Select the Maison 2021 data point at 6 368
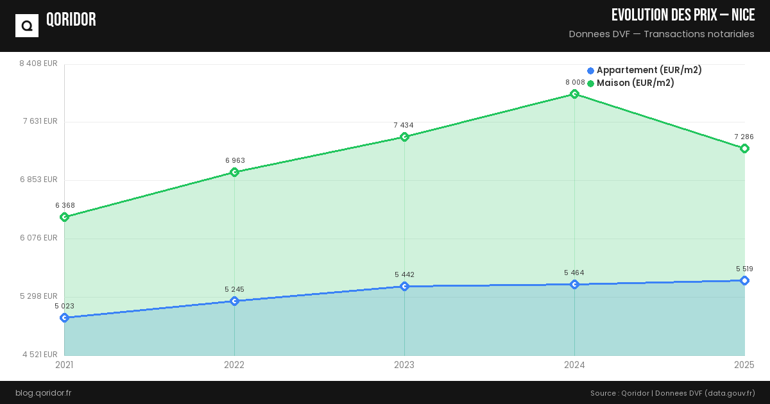This screenshot has width=770, height=404. click(x=64, y=217)
